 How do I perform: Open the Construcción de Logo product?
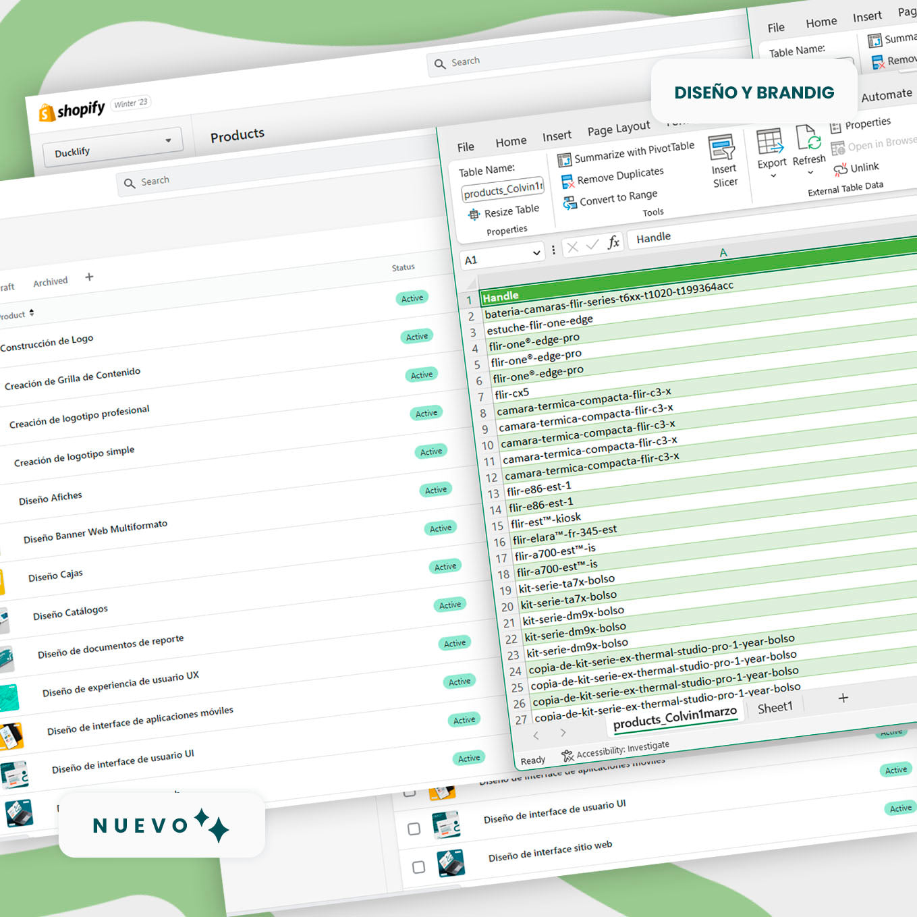pos(47,343)
